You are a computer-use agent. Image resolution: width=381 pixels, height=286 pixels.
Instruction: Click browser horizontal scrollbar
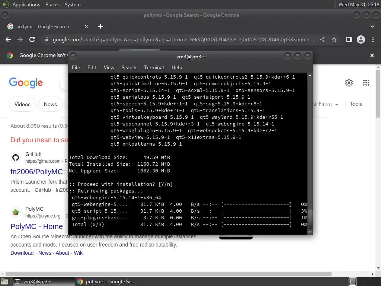[x=169, y=274]
